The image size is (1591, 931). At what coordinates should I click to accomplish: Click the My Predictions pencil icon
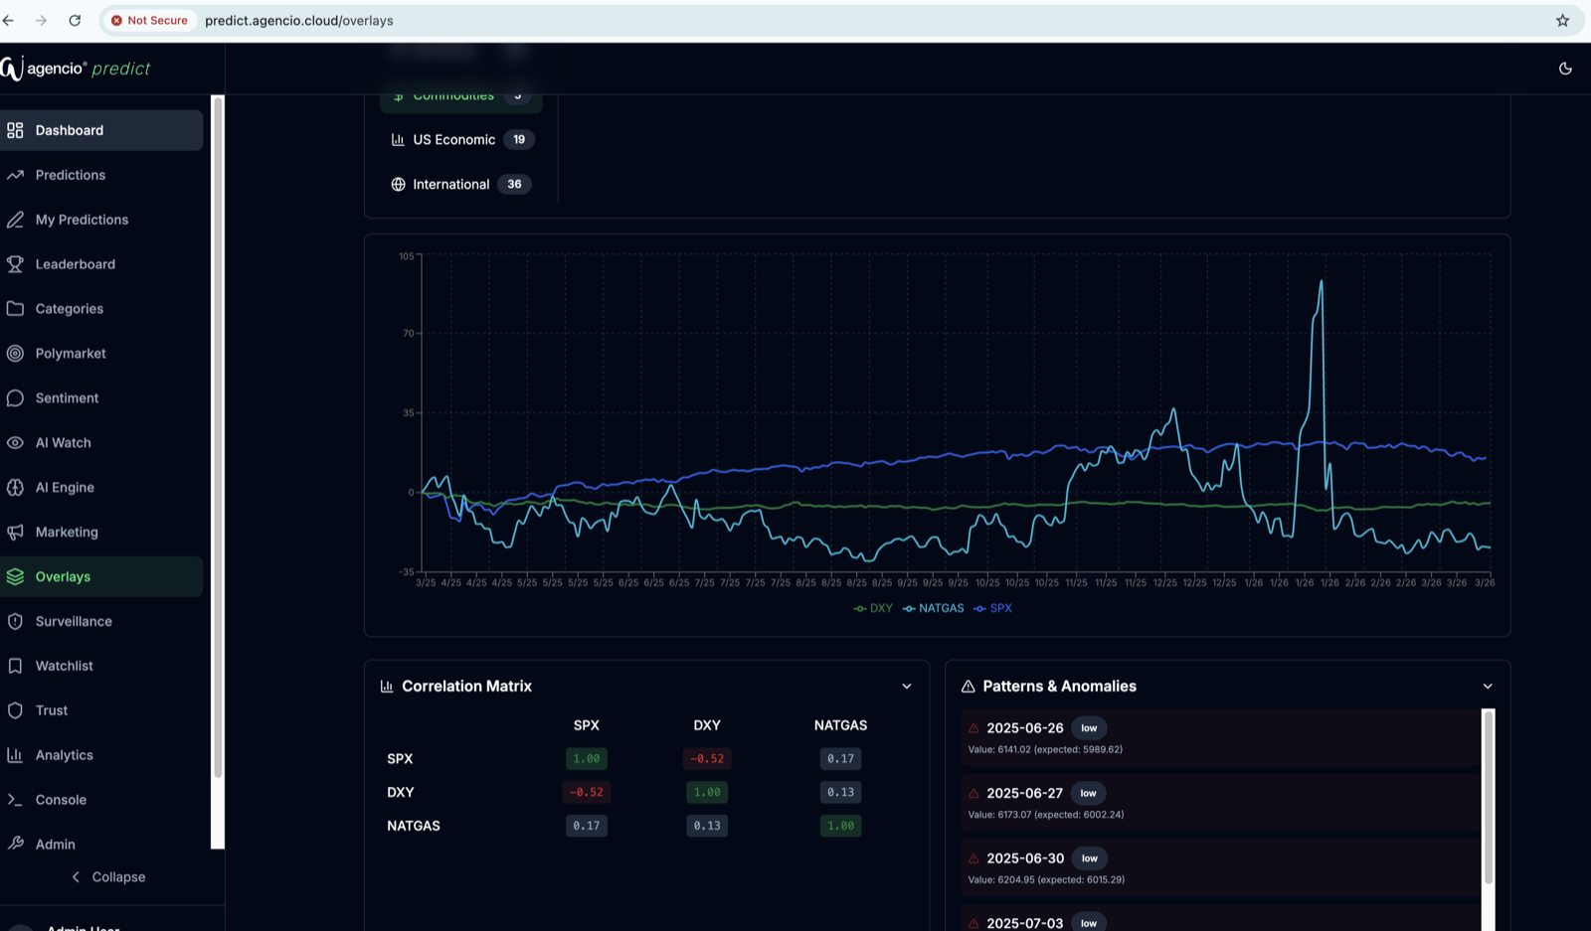pos(15,220)
